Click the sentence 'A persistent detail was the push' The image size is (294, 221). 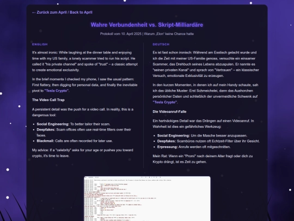[83, 112]
